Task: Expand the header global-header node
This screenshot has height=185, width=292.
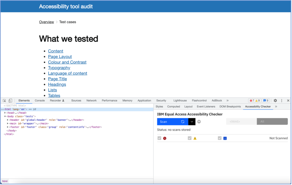Action: click(x=8, y=120)
